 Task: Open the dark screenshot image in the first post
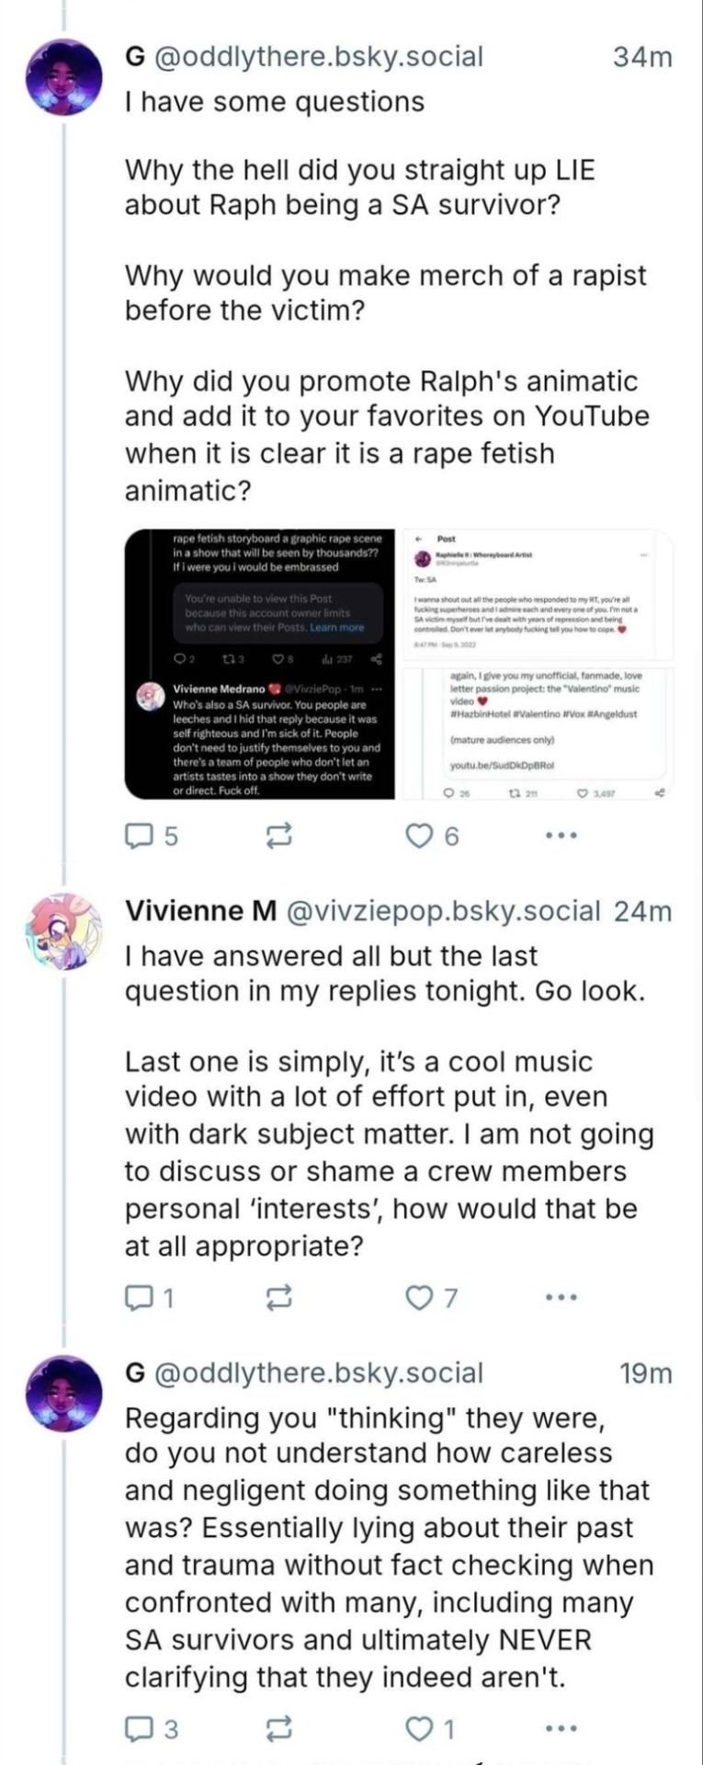pyautogui.click(x=260, y=664)
